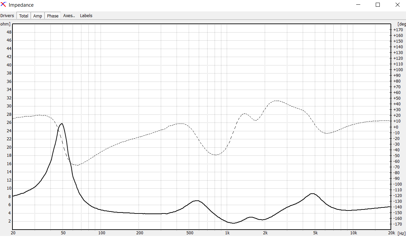Screen dimensions: 406x239
Task: Click the 2 ohm axis value
Action: point(10,221)
